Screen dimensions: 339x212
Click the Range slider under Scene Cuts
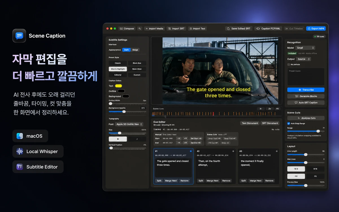306,131
